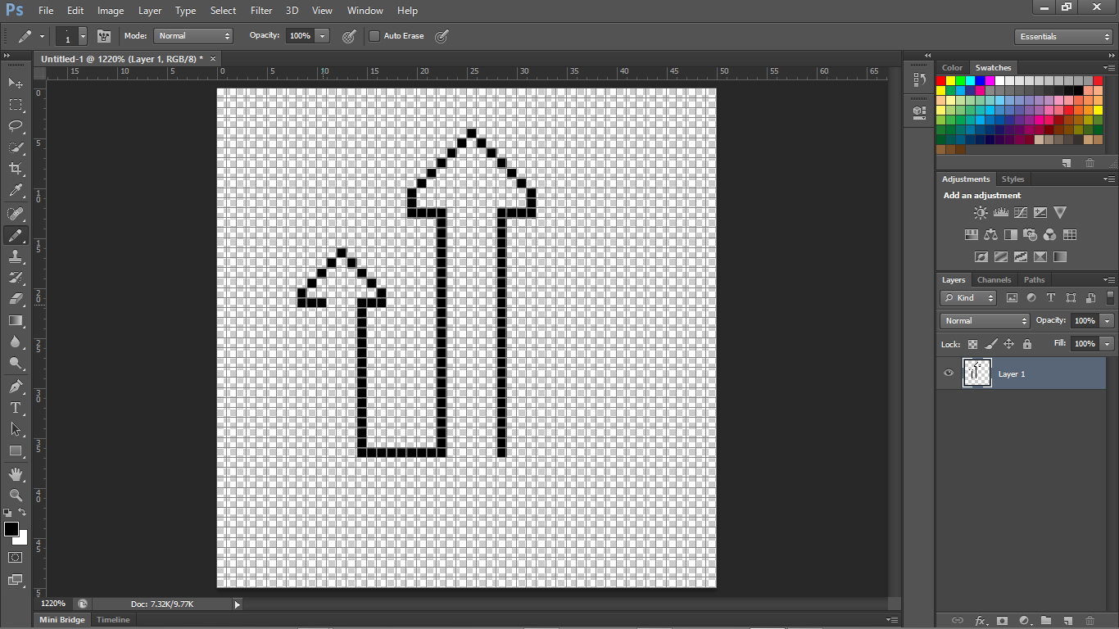Open the Select menu

[223, 11]
